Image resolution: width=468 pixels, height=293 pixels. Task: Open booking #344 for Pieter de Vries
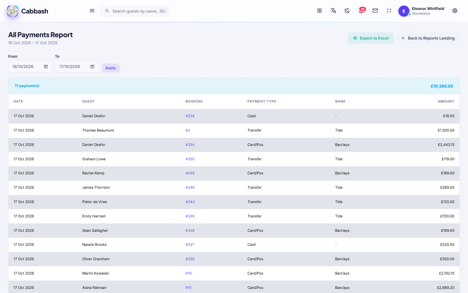click(x=190, y=202)
